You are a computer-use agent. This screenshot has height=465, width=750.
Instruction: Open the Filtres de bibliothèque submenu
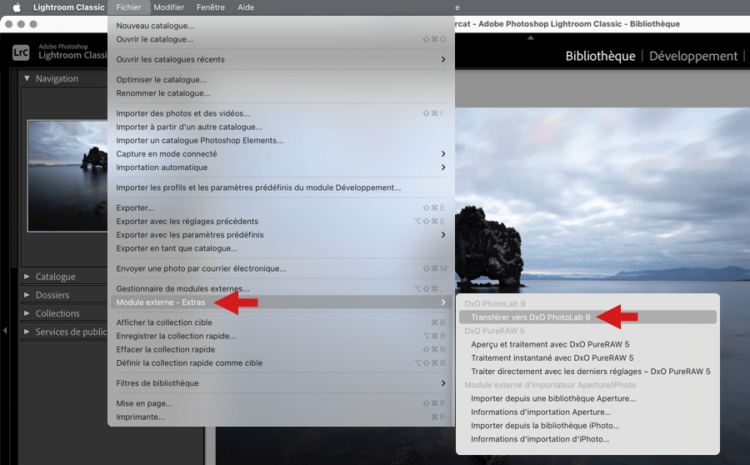pyautogui.click(x=281, y=383)
